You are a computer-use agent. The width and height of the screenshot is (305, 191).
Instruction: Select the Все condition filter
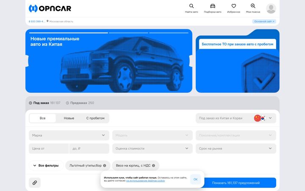[42, 118]
